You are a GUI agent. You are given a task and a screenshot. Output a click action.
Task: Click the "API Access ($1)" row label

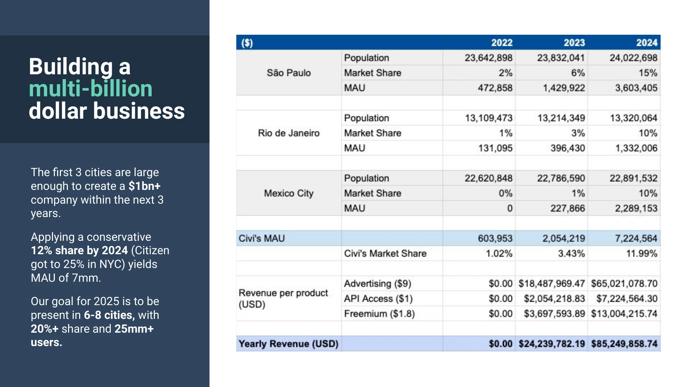click(x=378, y=299)
